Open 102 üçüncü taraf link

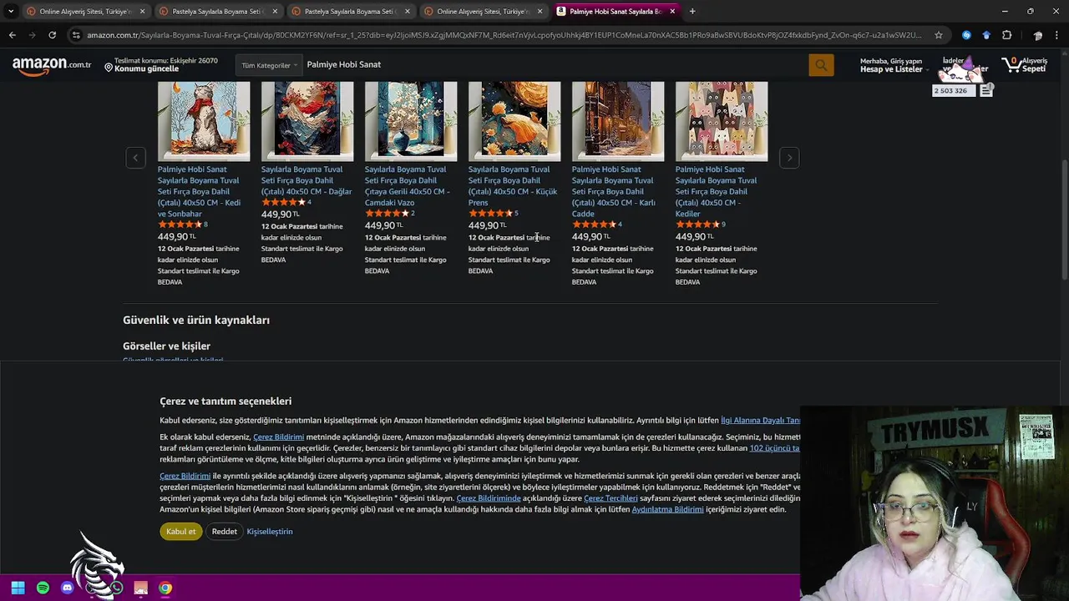coord(774,448)
